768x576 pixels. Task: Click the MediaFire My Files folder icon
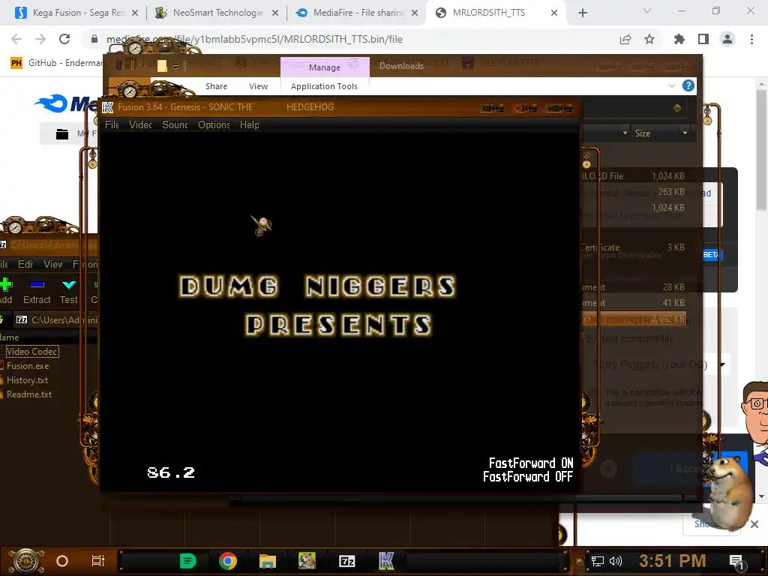[x=62, y=133]
